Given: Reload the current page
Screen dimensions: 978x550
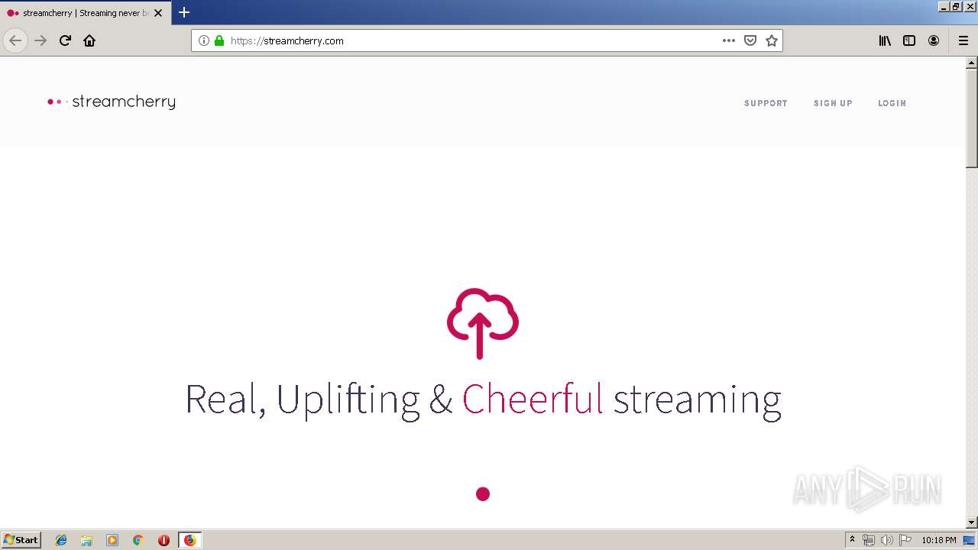Looking at the screenshot, I should pyautogui.click(x=65, y=40).
